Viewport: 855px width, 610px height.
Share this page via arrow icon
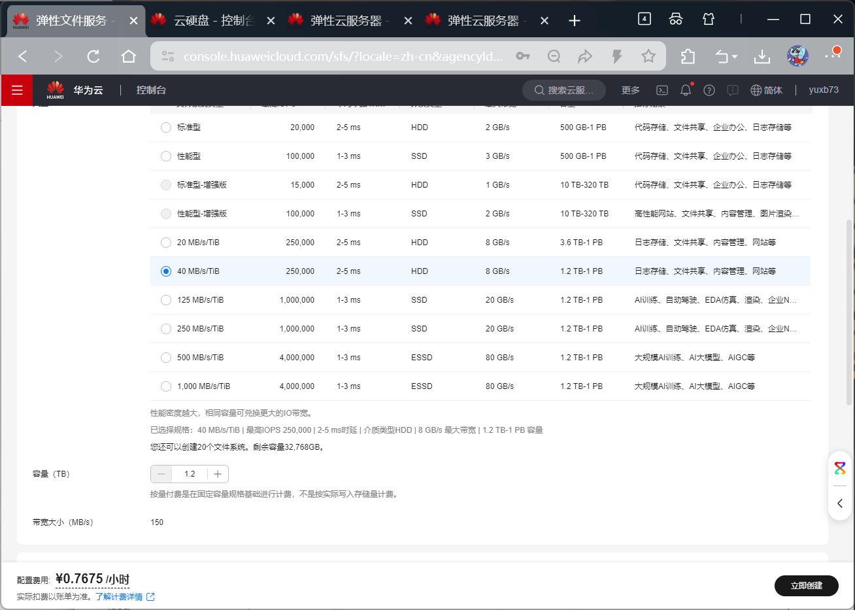[585, 56]
